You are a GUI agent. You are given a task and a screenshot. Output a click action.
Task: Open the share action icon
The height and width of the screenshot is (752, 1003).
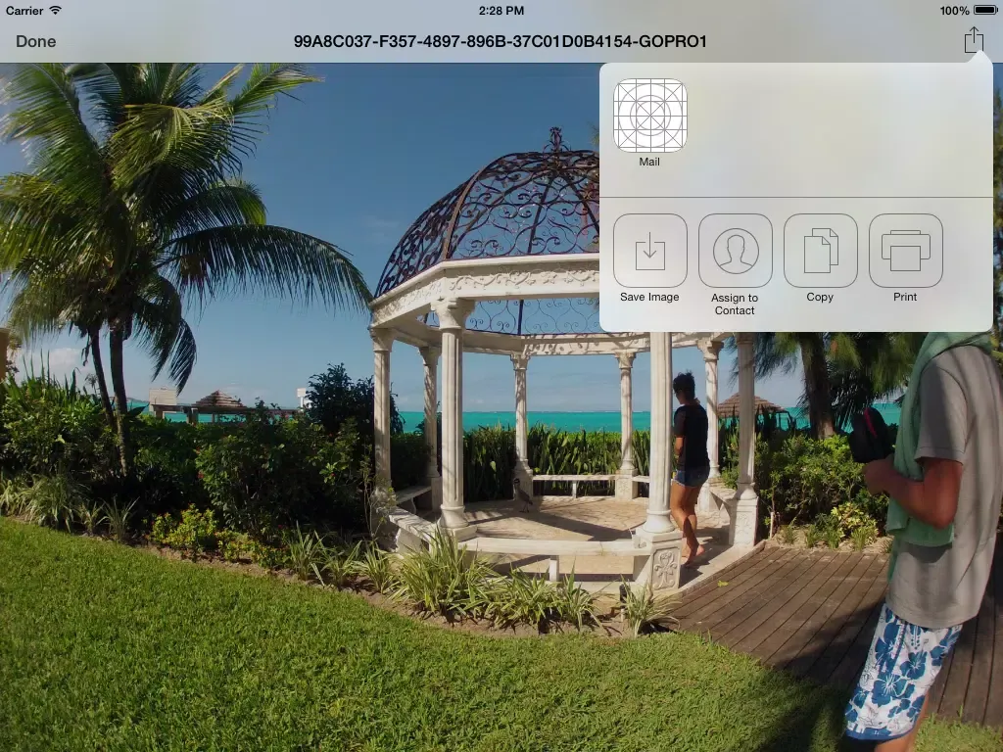click(x=973, y=39)
